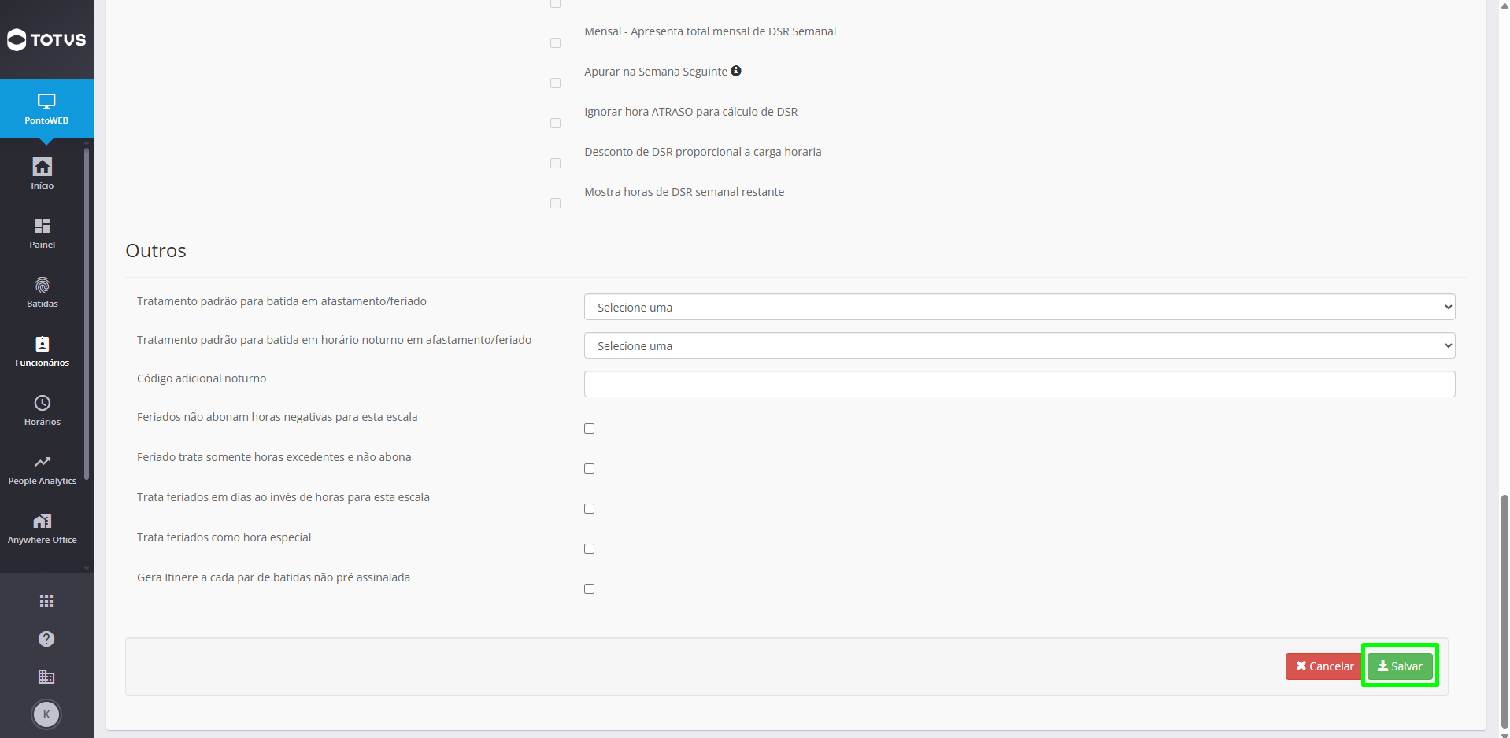1510x738 pixels.
Task: Click the page vertical scrollbar
Action: [x=1504, y=612]
